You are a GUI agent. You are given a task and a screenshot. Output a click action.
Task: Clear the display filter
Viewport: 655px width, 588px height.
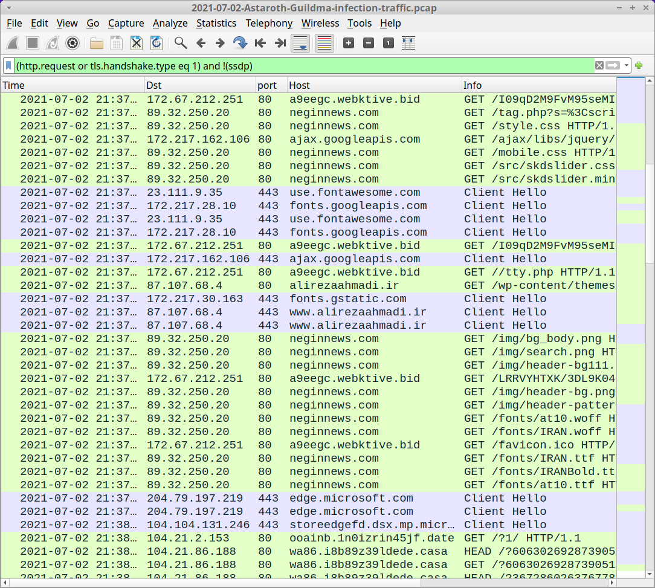[x=599, y=66]
